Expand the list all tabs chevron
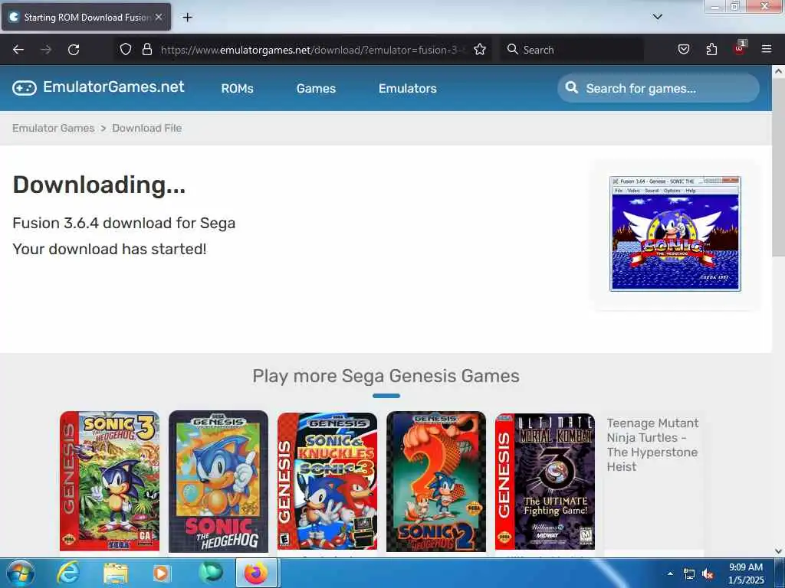785x588 pixels. click(x=657, y=17)
